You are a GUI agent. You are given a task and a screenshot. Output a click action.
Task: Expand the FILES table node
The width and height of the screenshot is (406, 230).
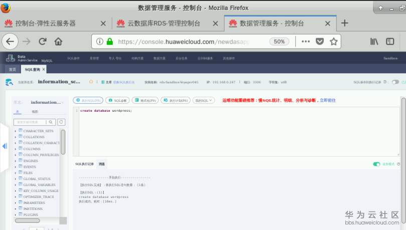[x=16, y=173]
